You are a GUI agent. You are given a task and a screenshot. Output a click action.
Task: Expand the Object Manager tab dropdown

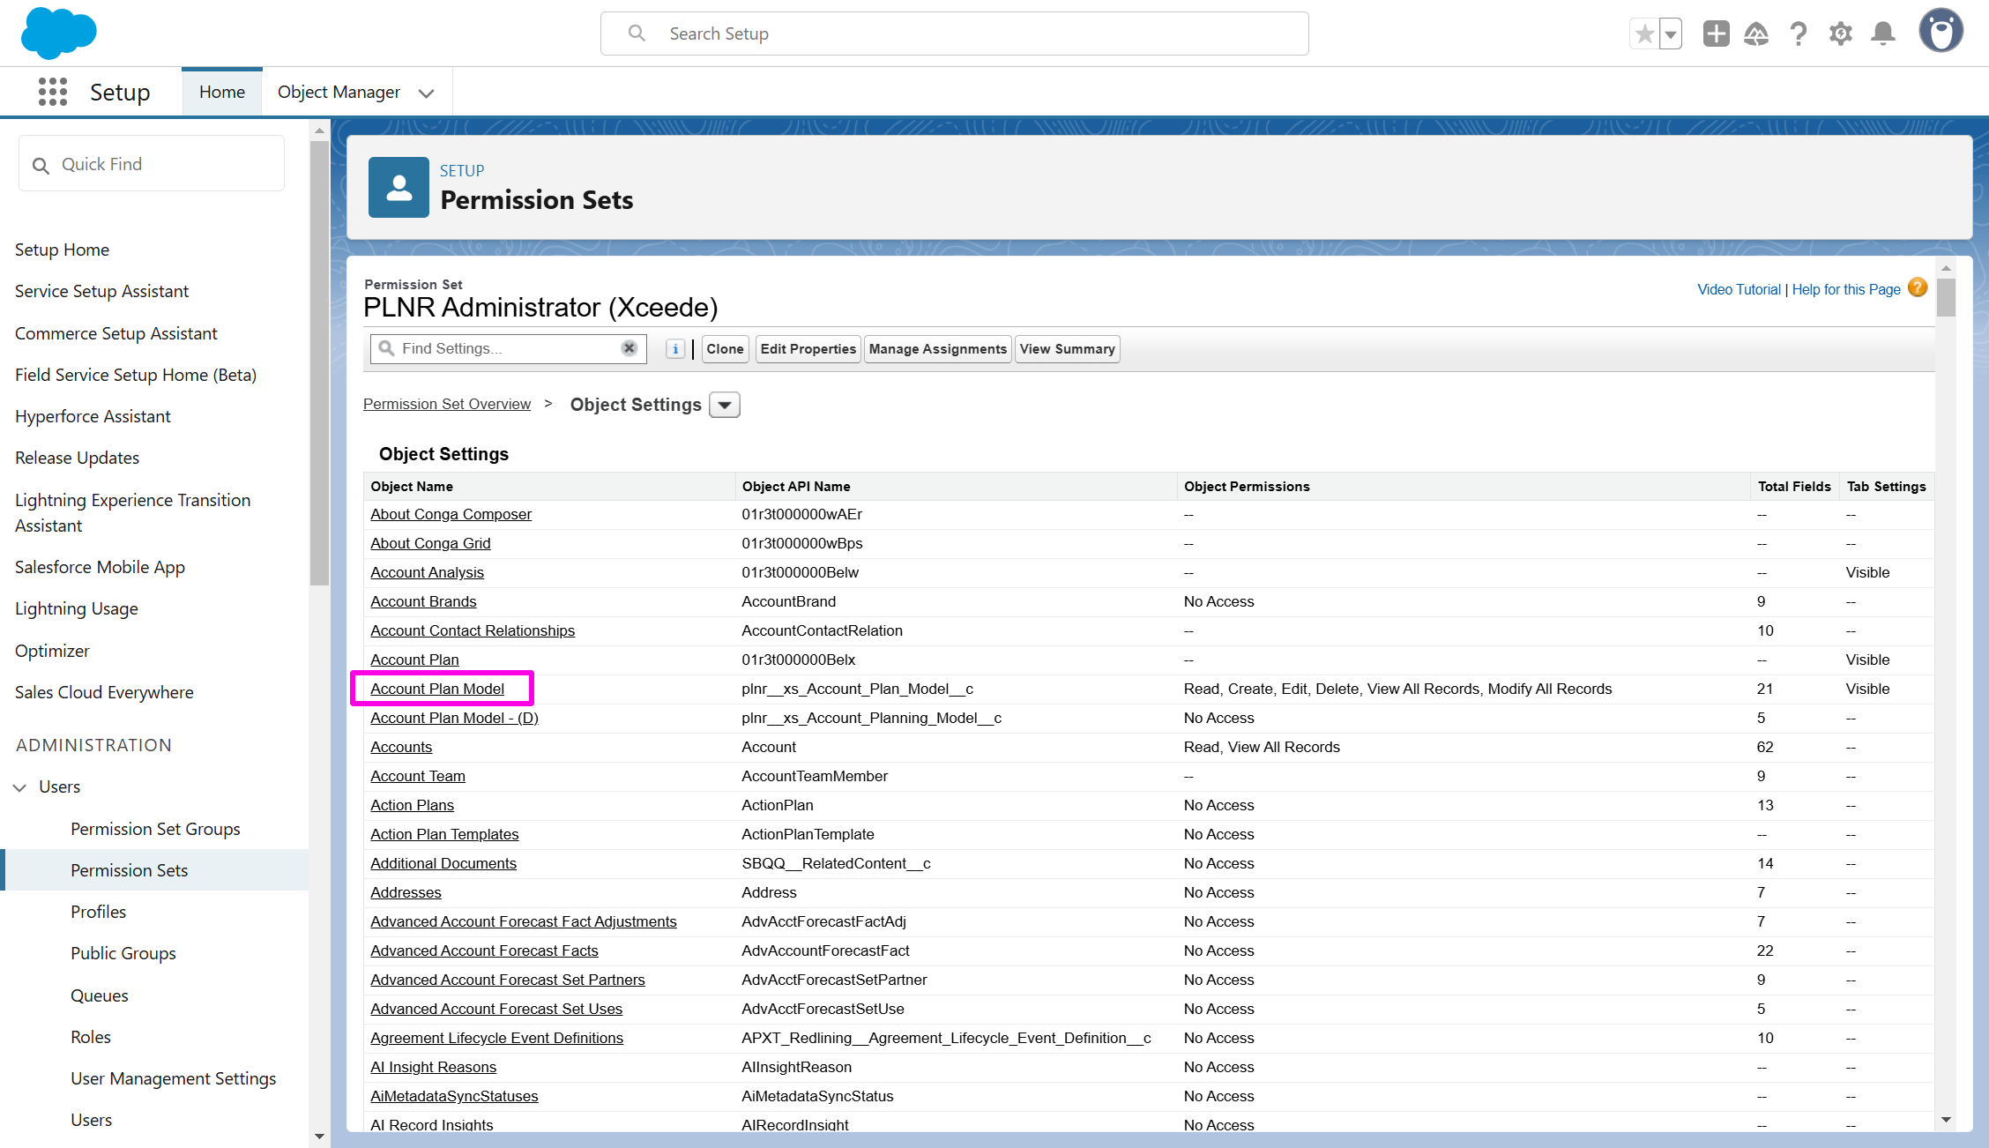tap(427, 93)
